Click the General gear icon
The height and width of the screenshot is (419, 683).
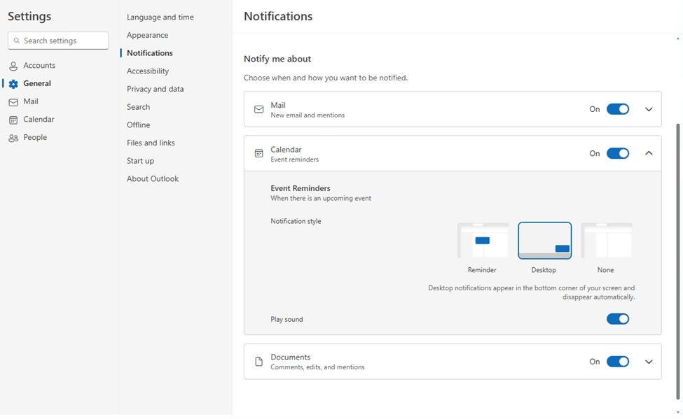point(13,84)
